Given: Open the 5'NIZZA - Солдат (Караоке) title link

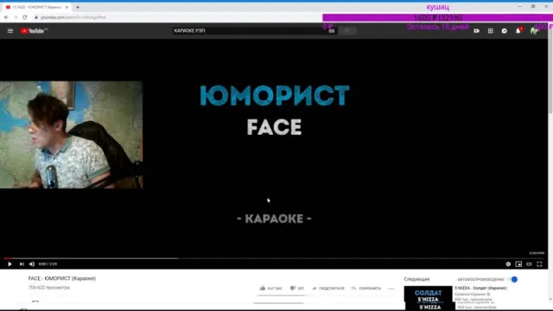Looking at the screenshot, I should tap(480, 288).
